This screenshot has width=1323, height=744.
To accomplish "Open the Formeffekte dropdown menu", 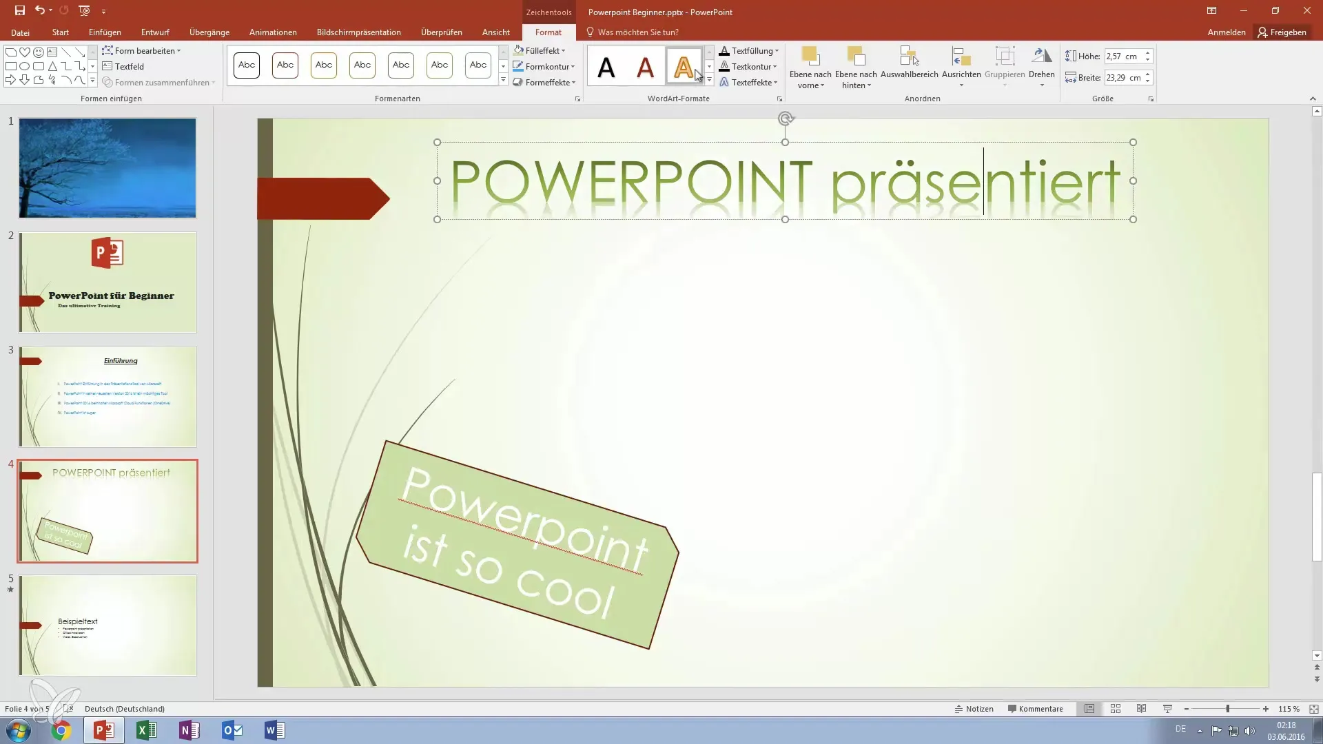I will (549, 82).
